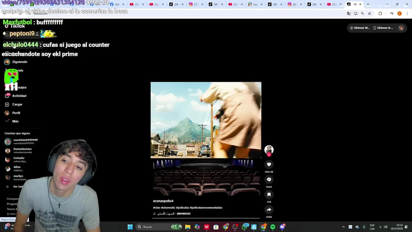Open the volume control in system tray
This screenshot has height=232, width=412.
[386, 227]
